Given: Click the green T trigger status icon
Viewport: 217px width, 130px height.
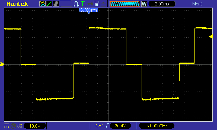Looking at the screenshot, I should click(83, 4).
